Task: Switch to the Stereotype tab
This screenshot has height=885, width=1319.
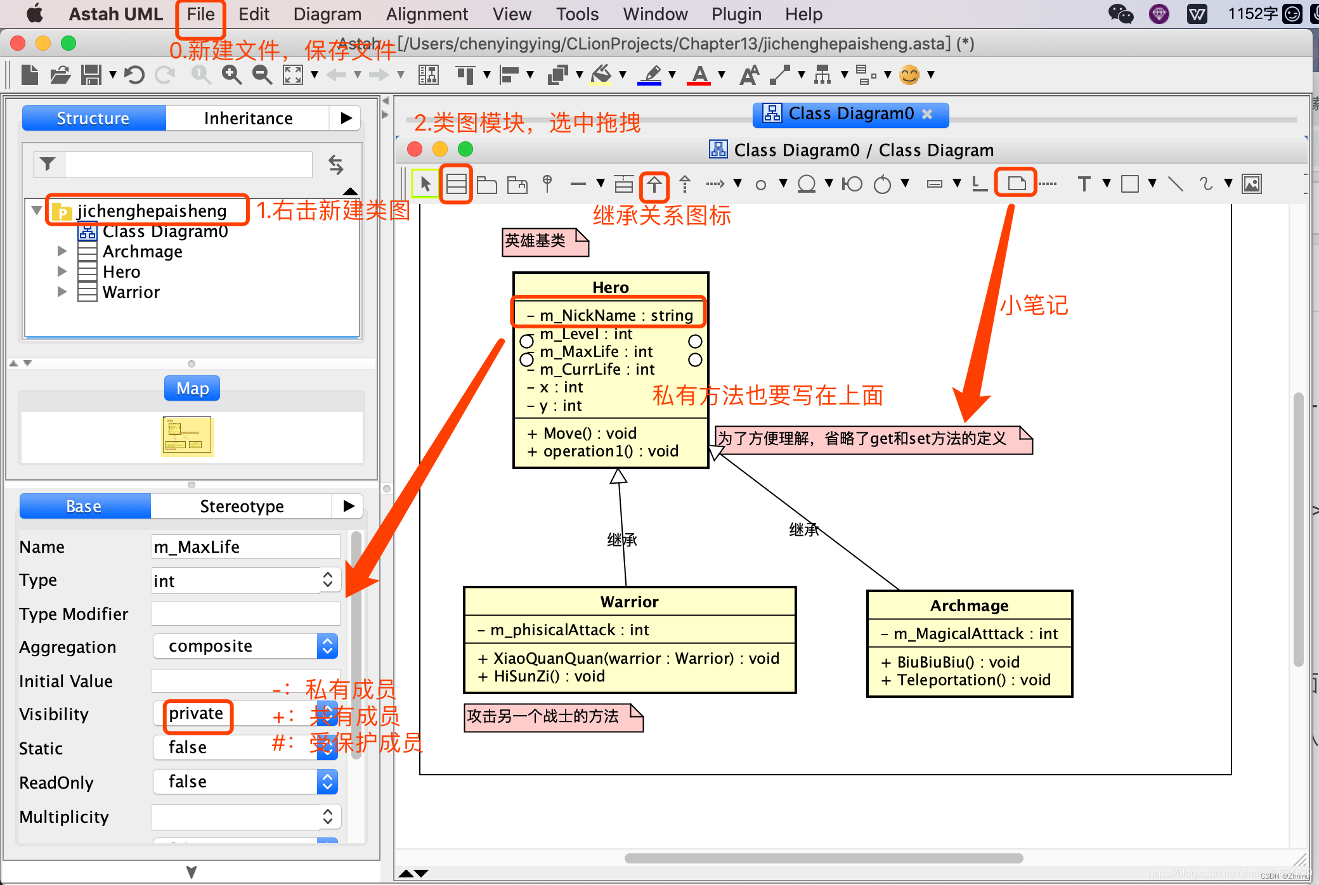Action: pyautogui.click(x=241, y=506)
